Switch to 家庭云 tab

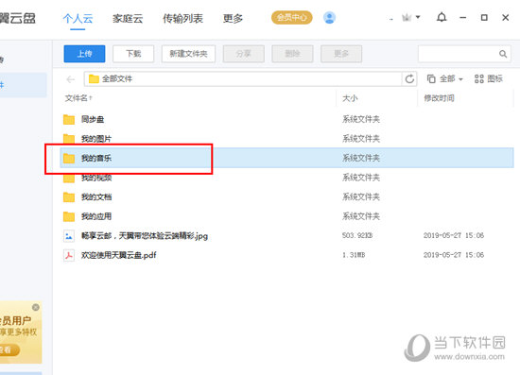[128, 19]
